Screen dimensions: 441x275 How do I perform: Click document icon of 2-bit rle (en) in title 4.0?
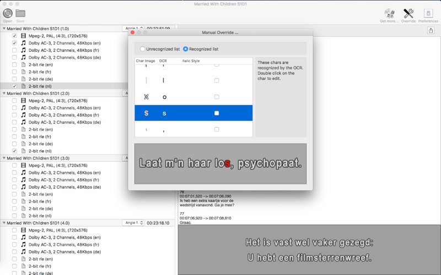coord(24,259)
